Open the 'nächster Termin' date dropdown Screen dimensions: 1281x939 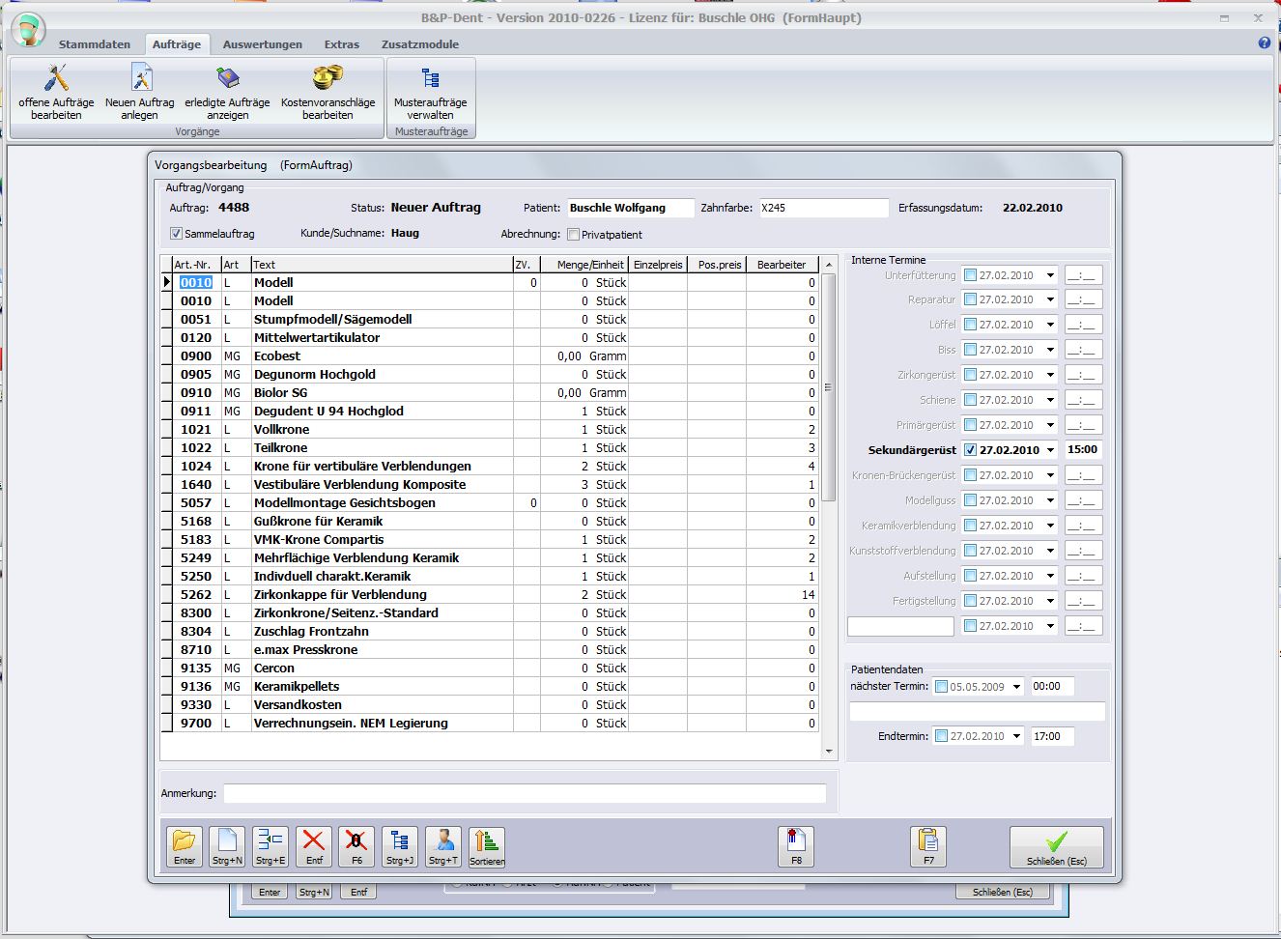point(1016,687)
